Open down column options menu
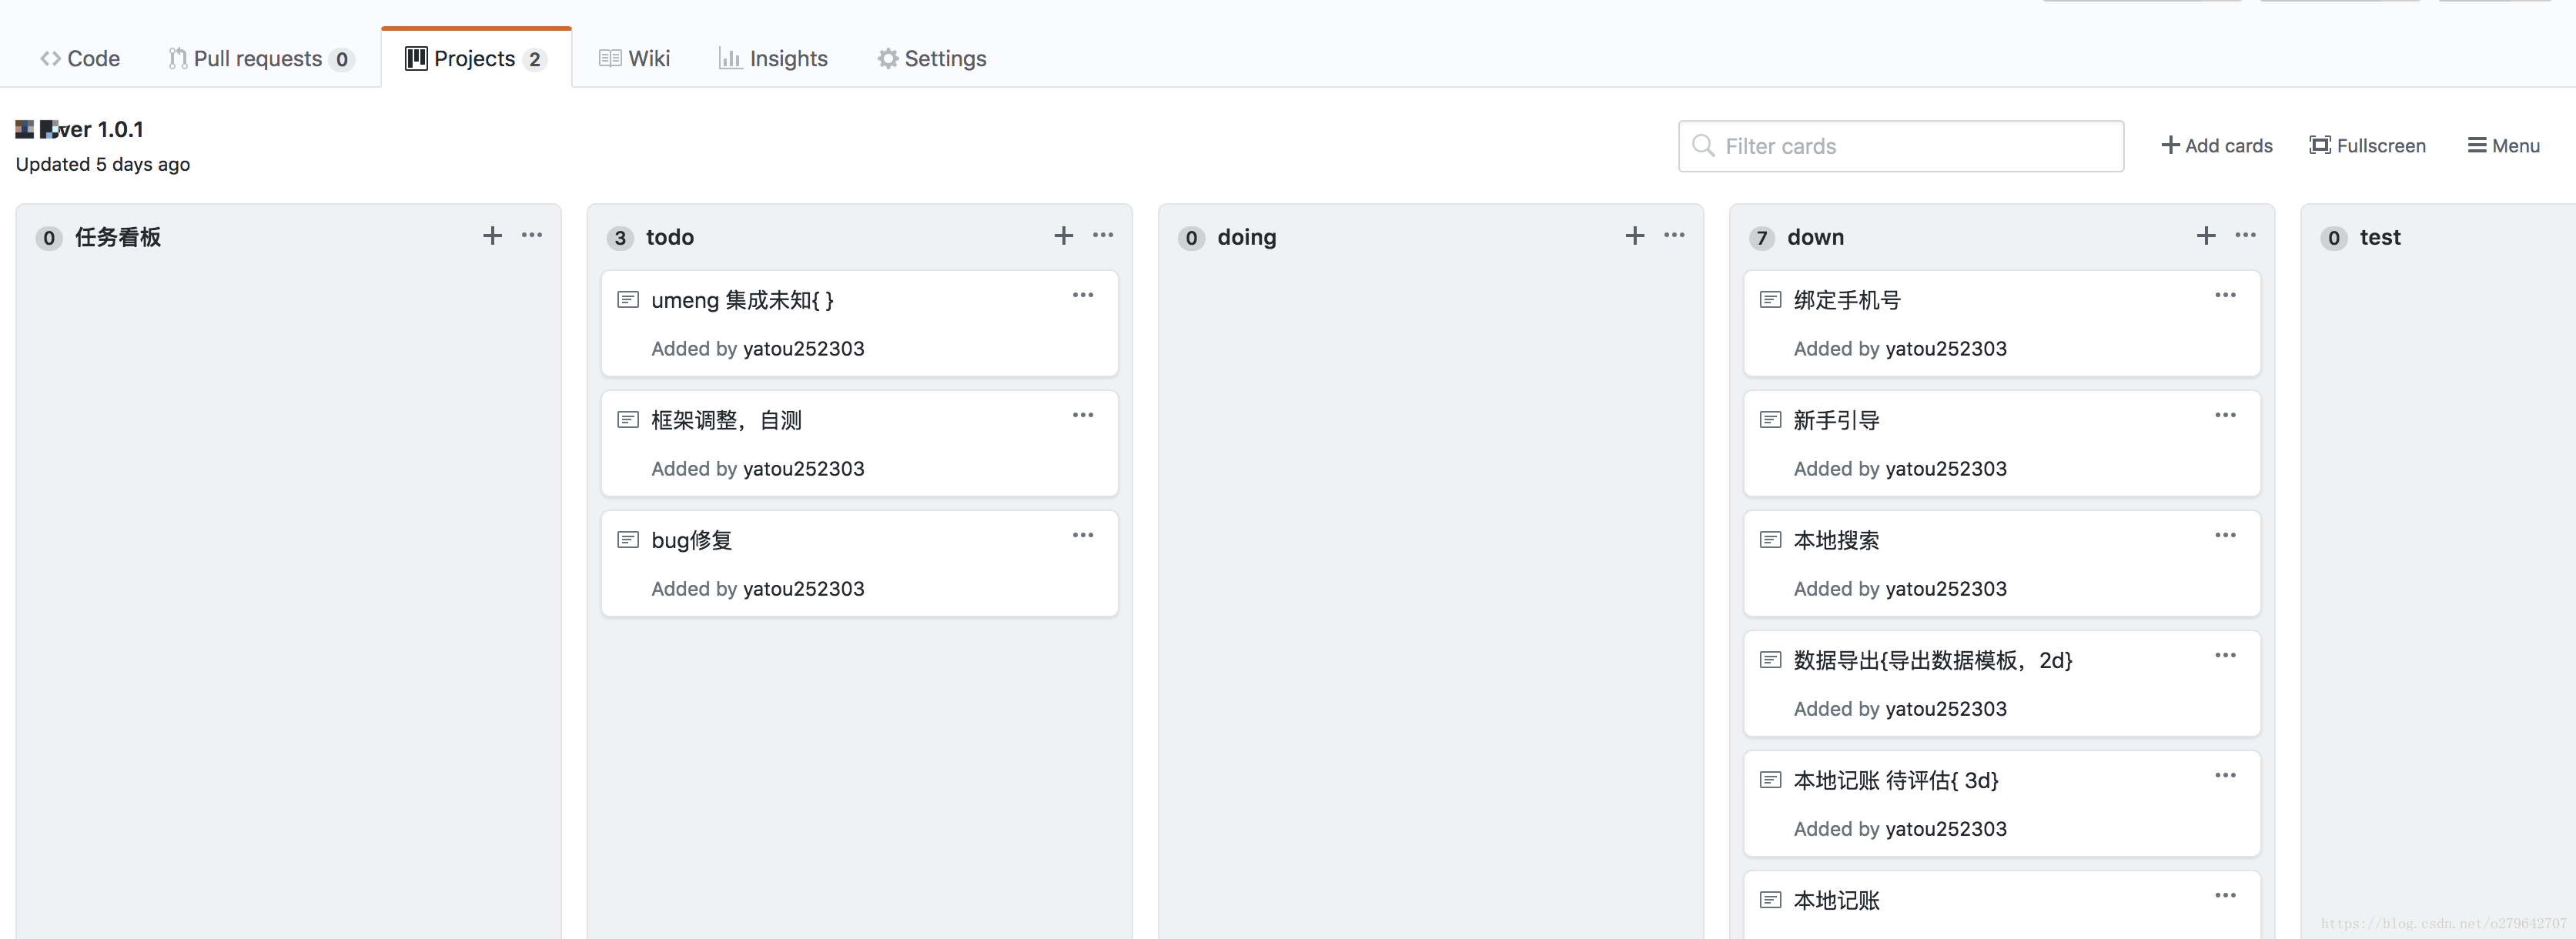Image resolution: width=2576 pixels, height=939 pixels. pos(2245,236)
